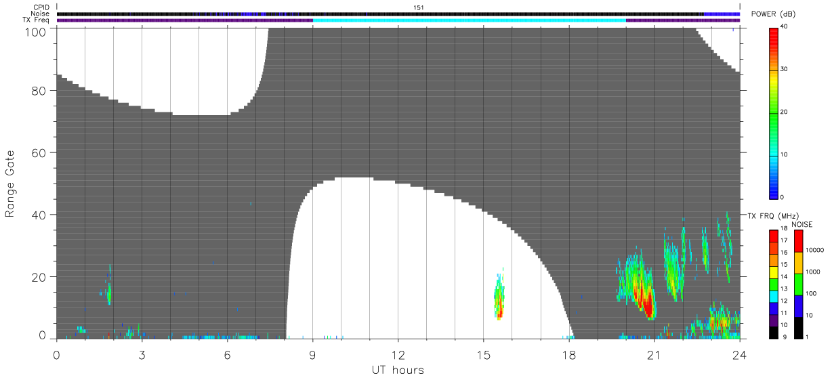Select the yellow swatch in TX frequency legend
Viewport: 832px width, 384px height.
pyautogui.click(x=774, y=271)
